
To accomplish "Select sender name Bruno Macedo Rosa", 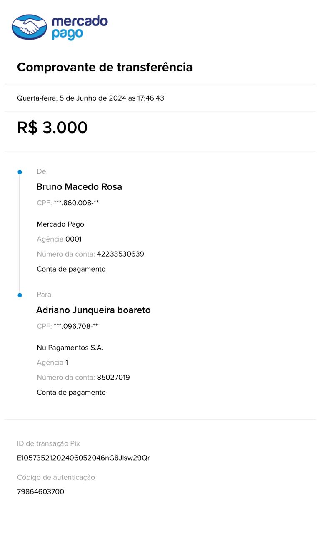I will [x=79, y=187].
